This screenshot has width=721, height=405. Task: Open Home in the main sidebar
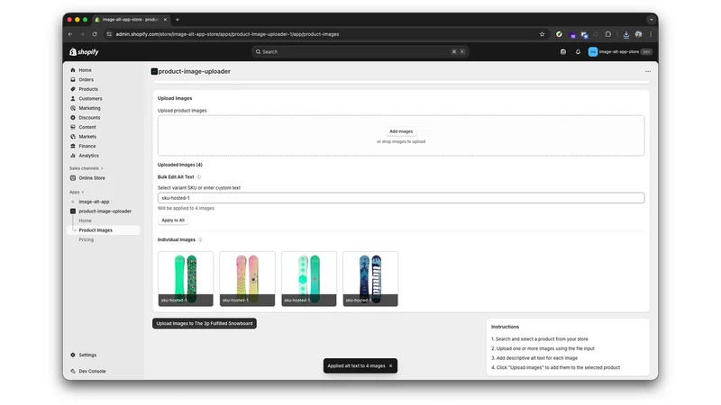tap(85, 70)
